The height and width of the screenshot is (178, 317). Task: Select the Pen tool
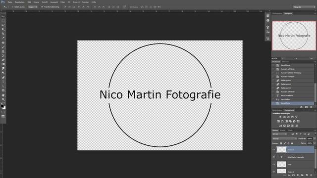coord(3,78)
